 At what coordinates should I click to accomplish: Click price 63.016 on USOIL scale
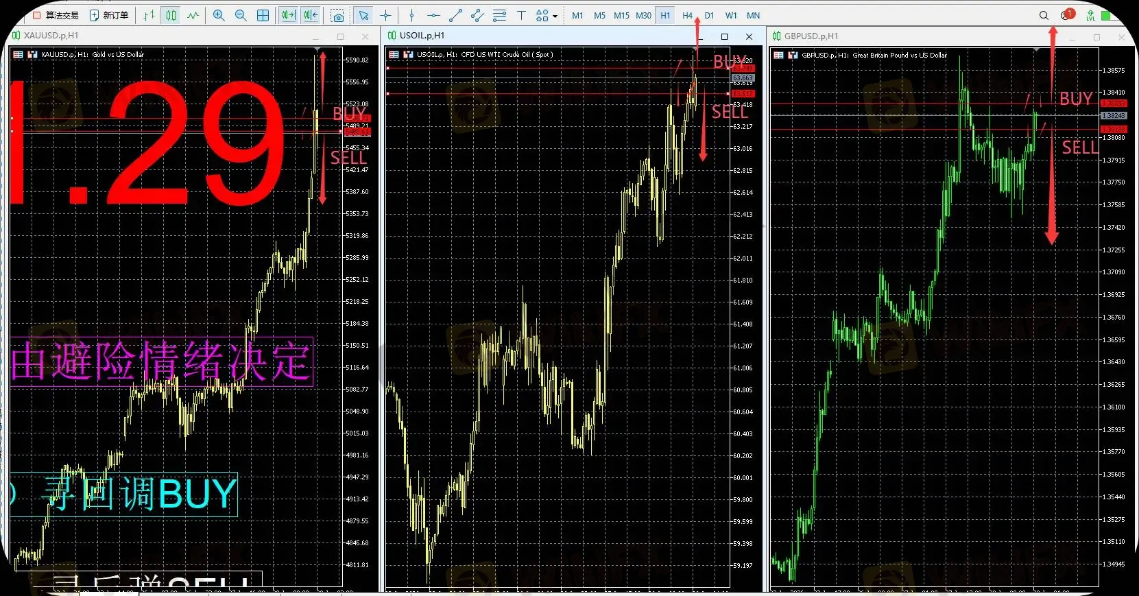point(743,148)
